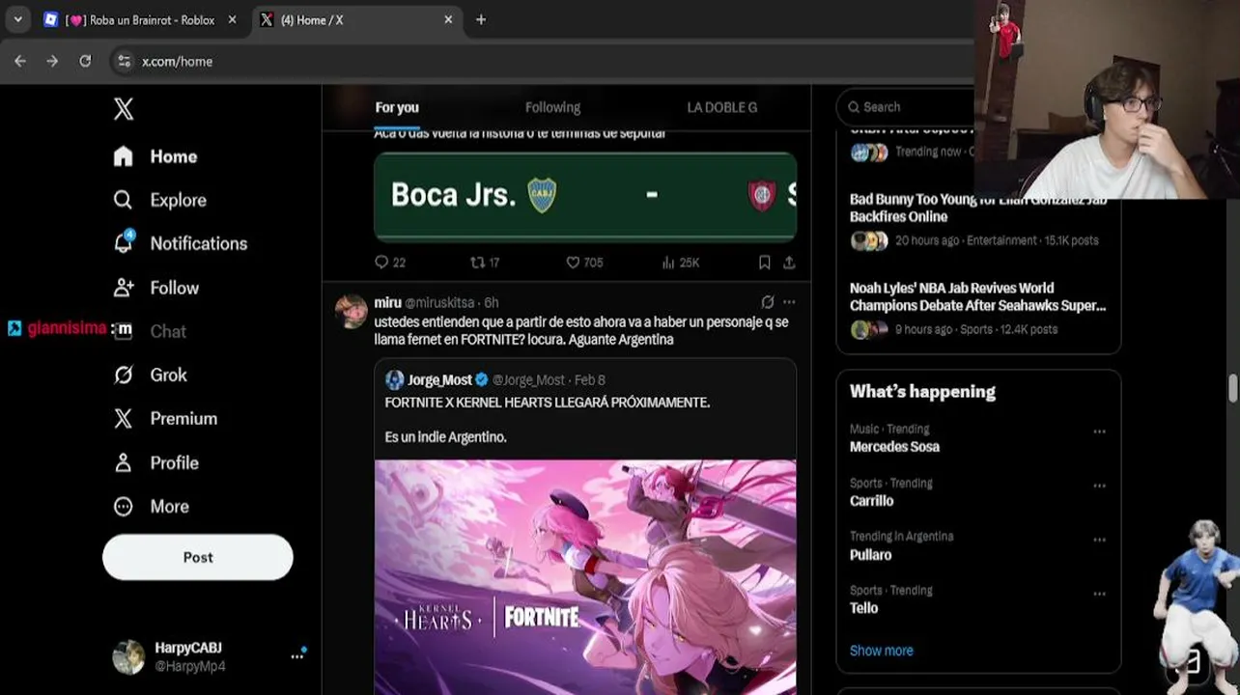1240x695 pixels.
Task: Open Home from the sidebar
Action: coord(155,156)
